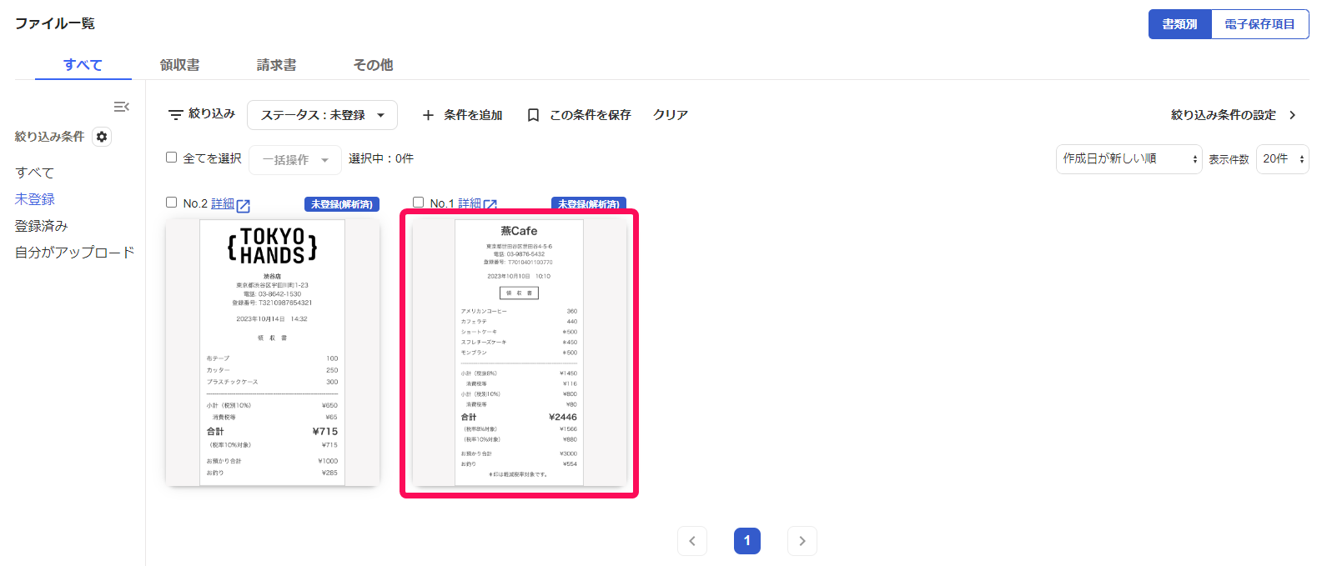
Task: Select 登録済み in the sidebar filter
Action: [x=42, y=226]
